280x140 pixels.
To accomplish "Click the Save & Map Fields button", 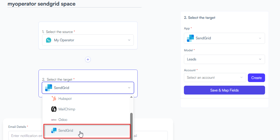I will pyautogui.click(x=224, y=90).
